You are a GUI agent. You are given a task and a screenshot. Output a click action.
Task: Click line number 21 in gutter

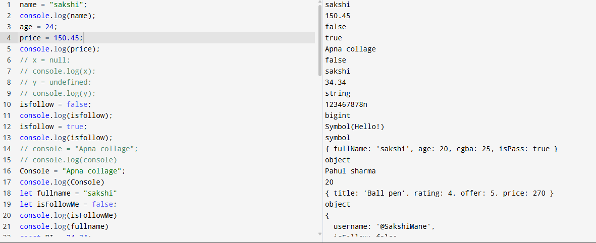coord(7,226)
